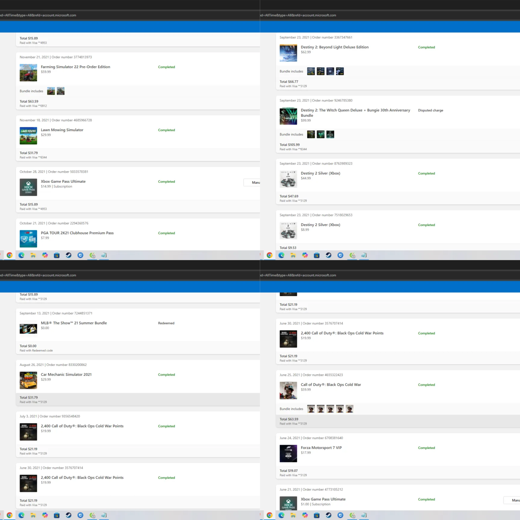Select the Disputed charge status text
The height and width of the screenshot is (520, 520).
pyautogui.click(x=430, y=110)
